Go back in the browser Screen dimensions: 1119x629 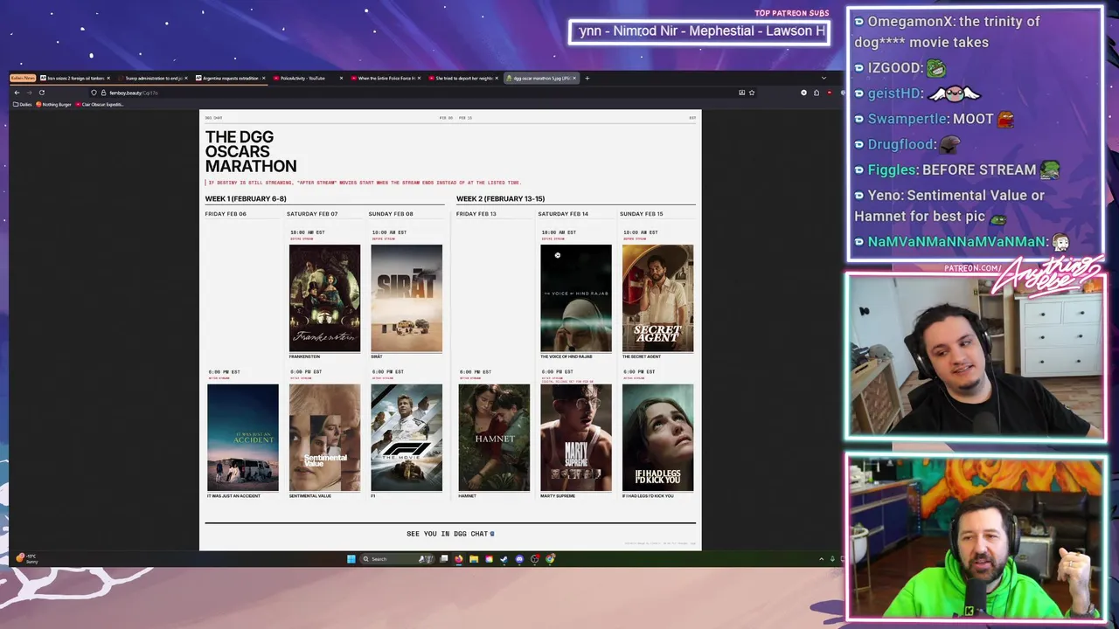tap(16, 93)
